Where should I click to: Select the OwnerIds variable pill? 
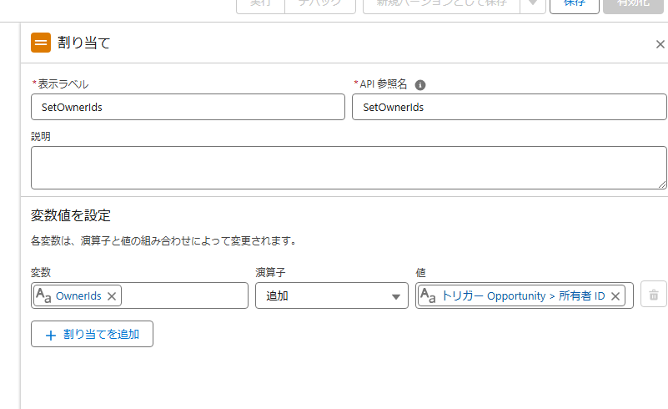tap(78, 295)
